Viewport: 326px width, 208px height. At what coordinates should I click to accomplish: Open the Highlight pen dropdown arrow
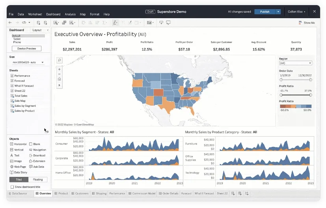(x=117, y=23)
